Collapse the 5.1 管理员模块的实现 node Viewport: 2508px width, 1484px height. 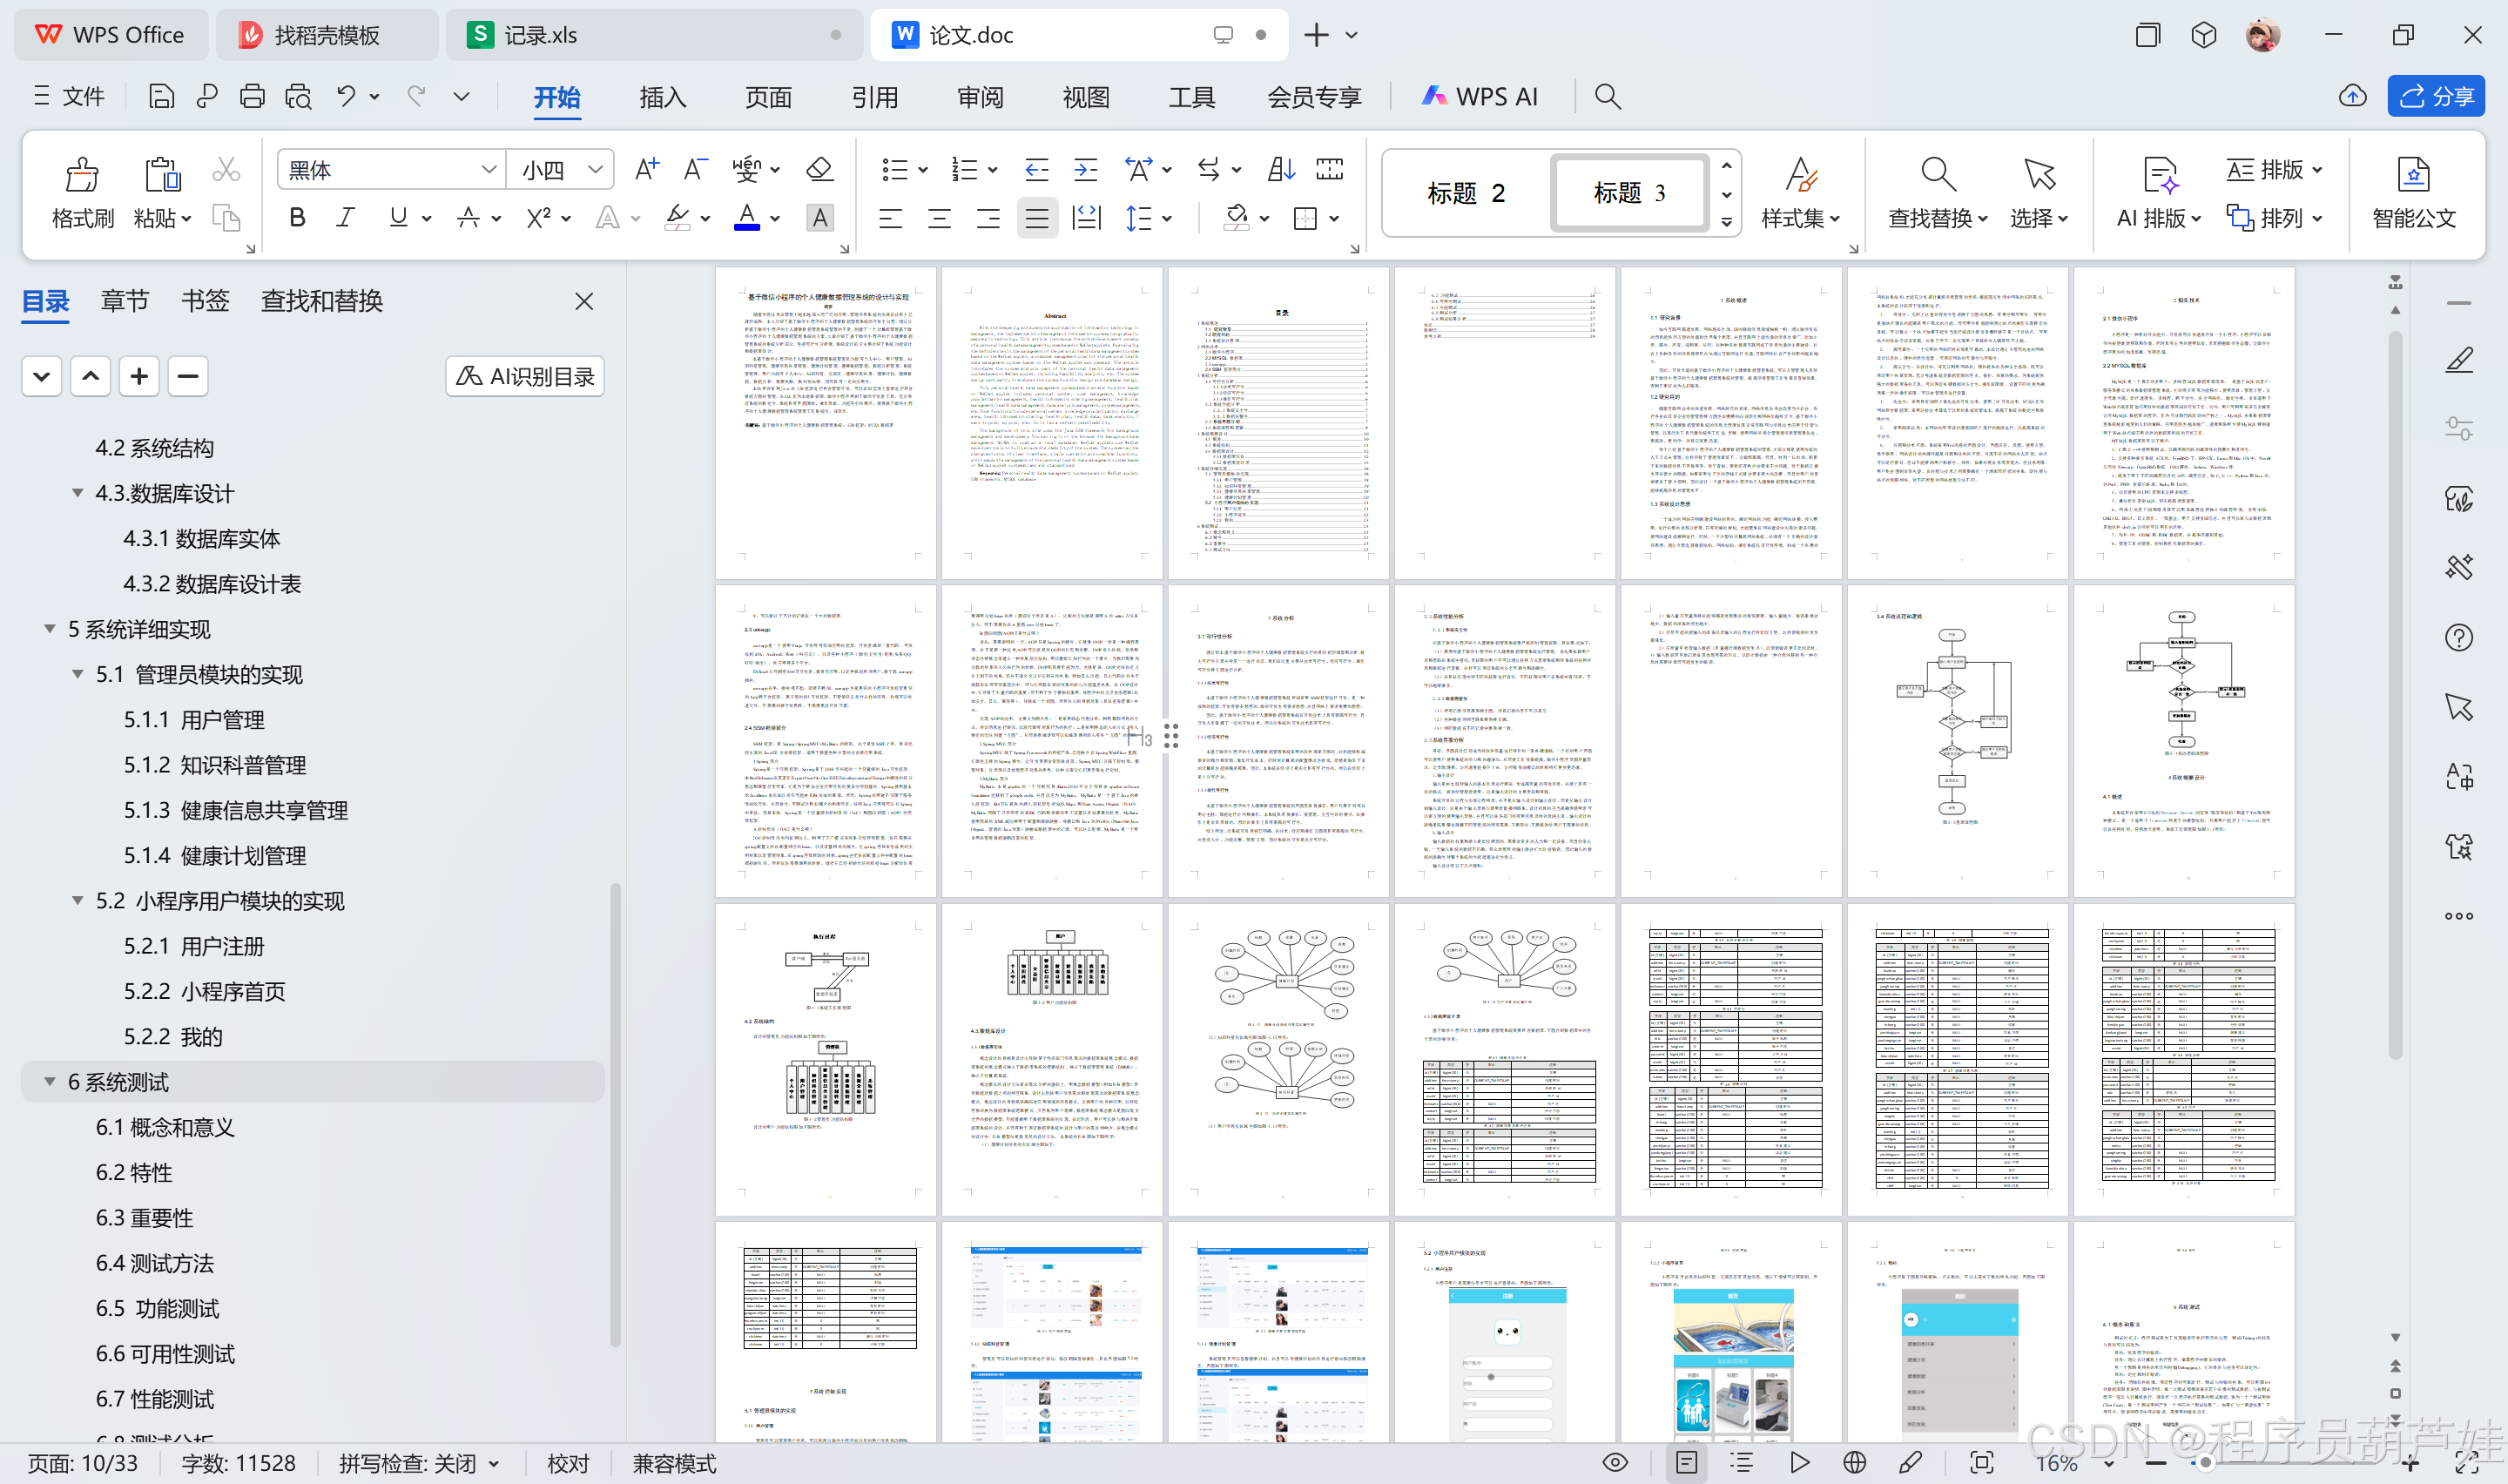77,674
